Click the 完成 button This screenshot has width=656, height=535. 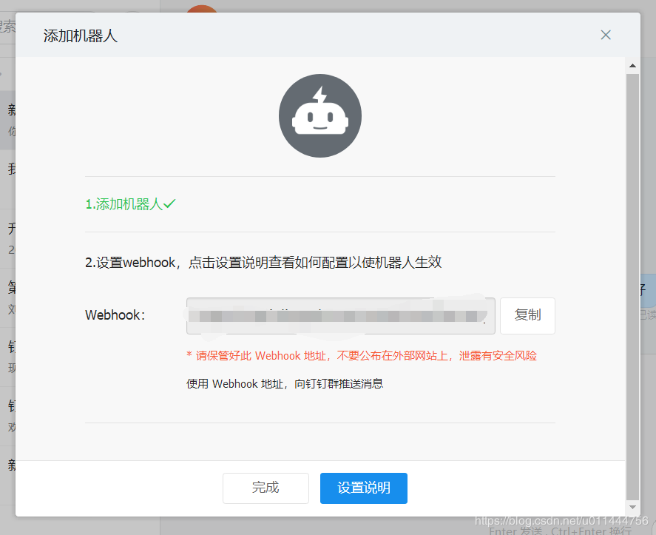click(x=266, y=488)
